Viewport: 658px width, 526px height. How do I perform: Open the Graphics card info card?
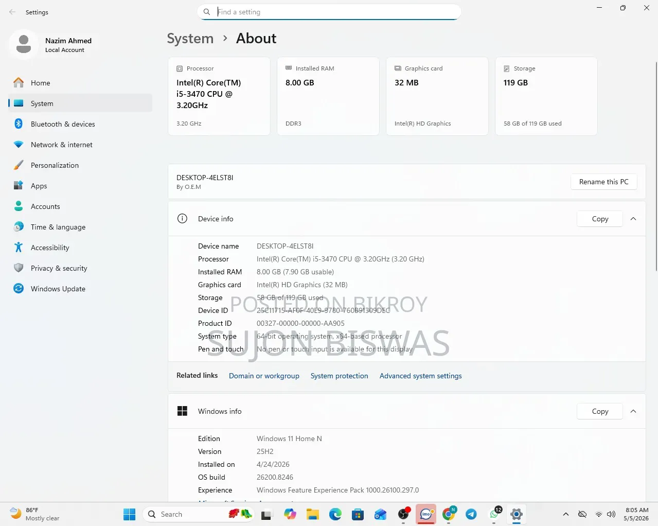[437, 96]
